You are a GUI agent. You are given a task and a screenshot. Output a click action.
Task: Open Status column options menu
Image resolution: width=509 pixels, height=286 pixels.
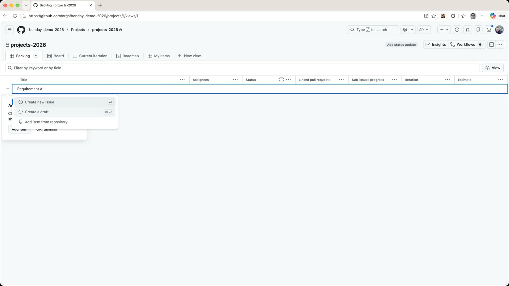289,80
